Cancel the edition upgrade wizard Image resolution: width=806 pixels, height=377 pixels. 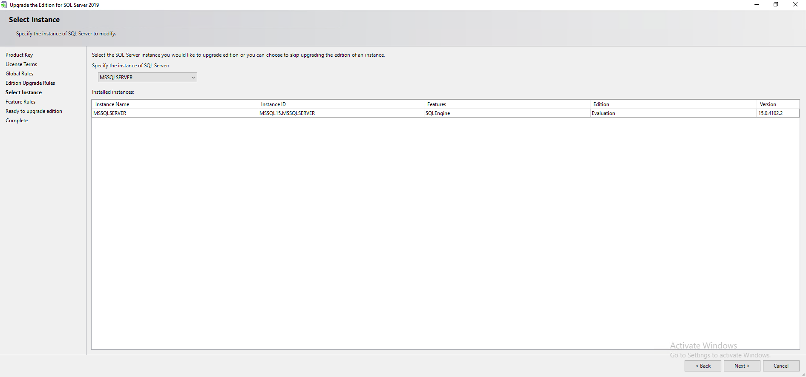pyautogui.click(x=781, y=366)
